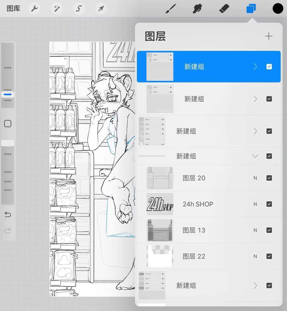Activate the Transform arrow tool

[x=101, y=9]
